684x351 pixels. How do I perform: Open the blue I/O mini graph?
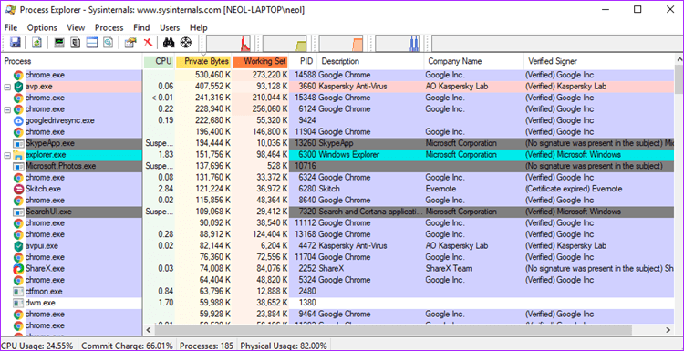[398, 44]
